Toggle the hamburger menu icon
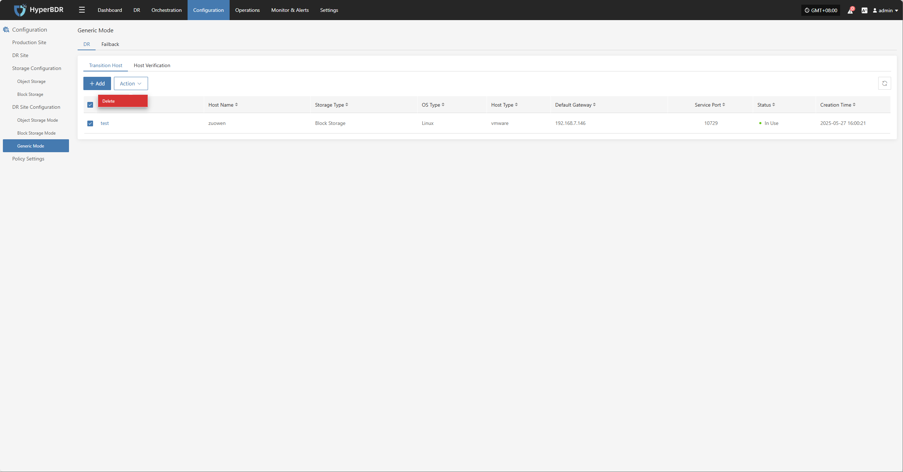The width and height of the screenshot is (903, 472). (82, 10)
